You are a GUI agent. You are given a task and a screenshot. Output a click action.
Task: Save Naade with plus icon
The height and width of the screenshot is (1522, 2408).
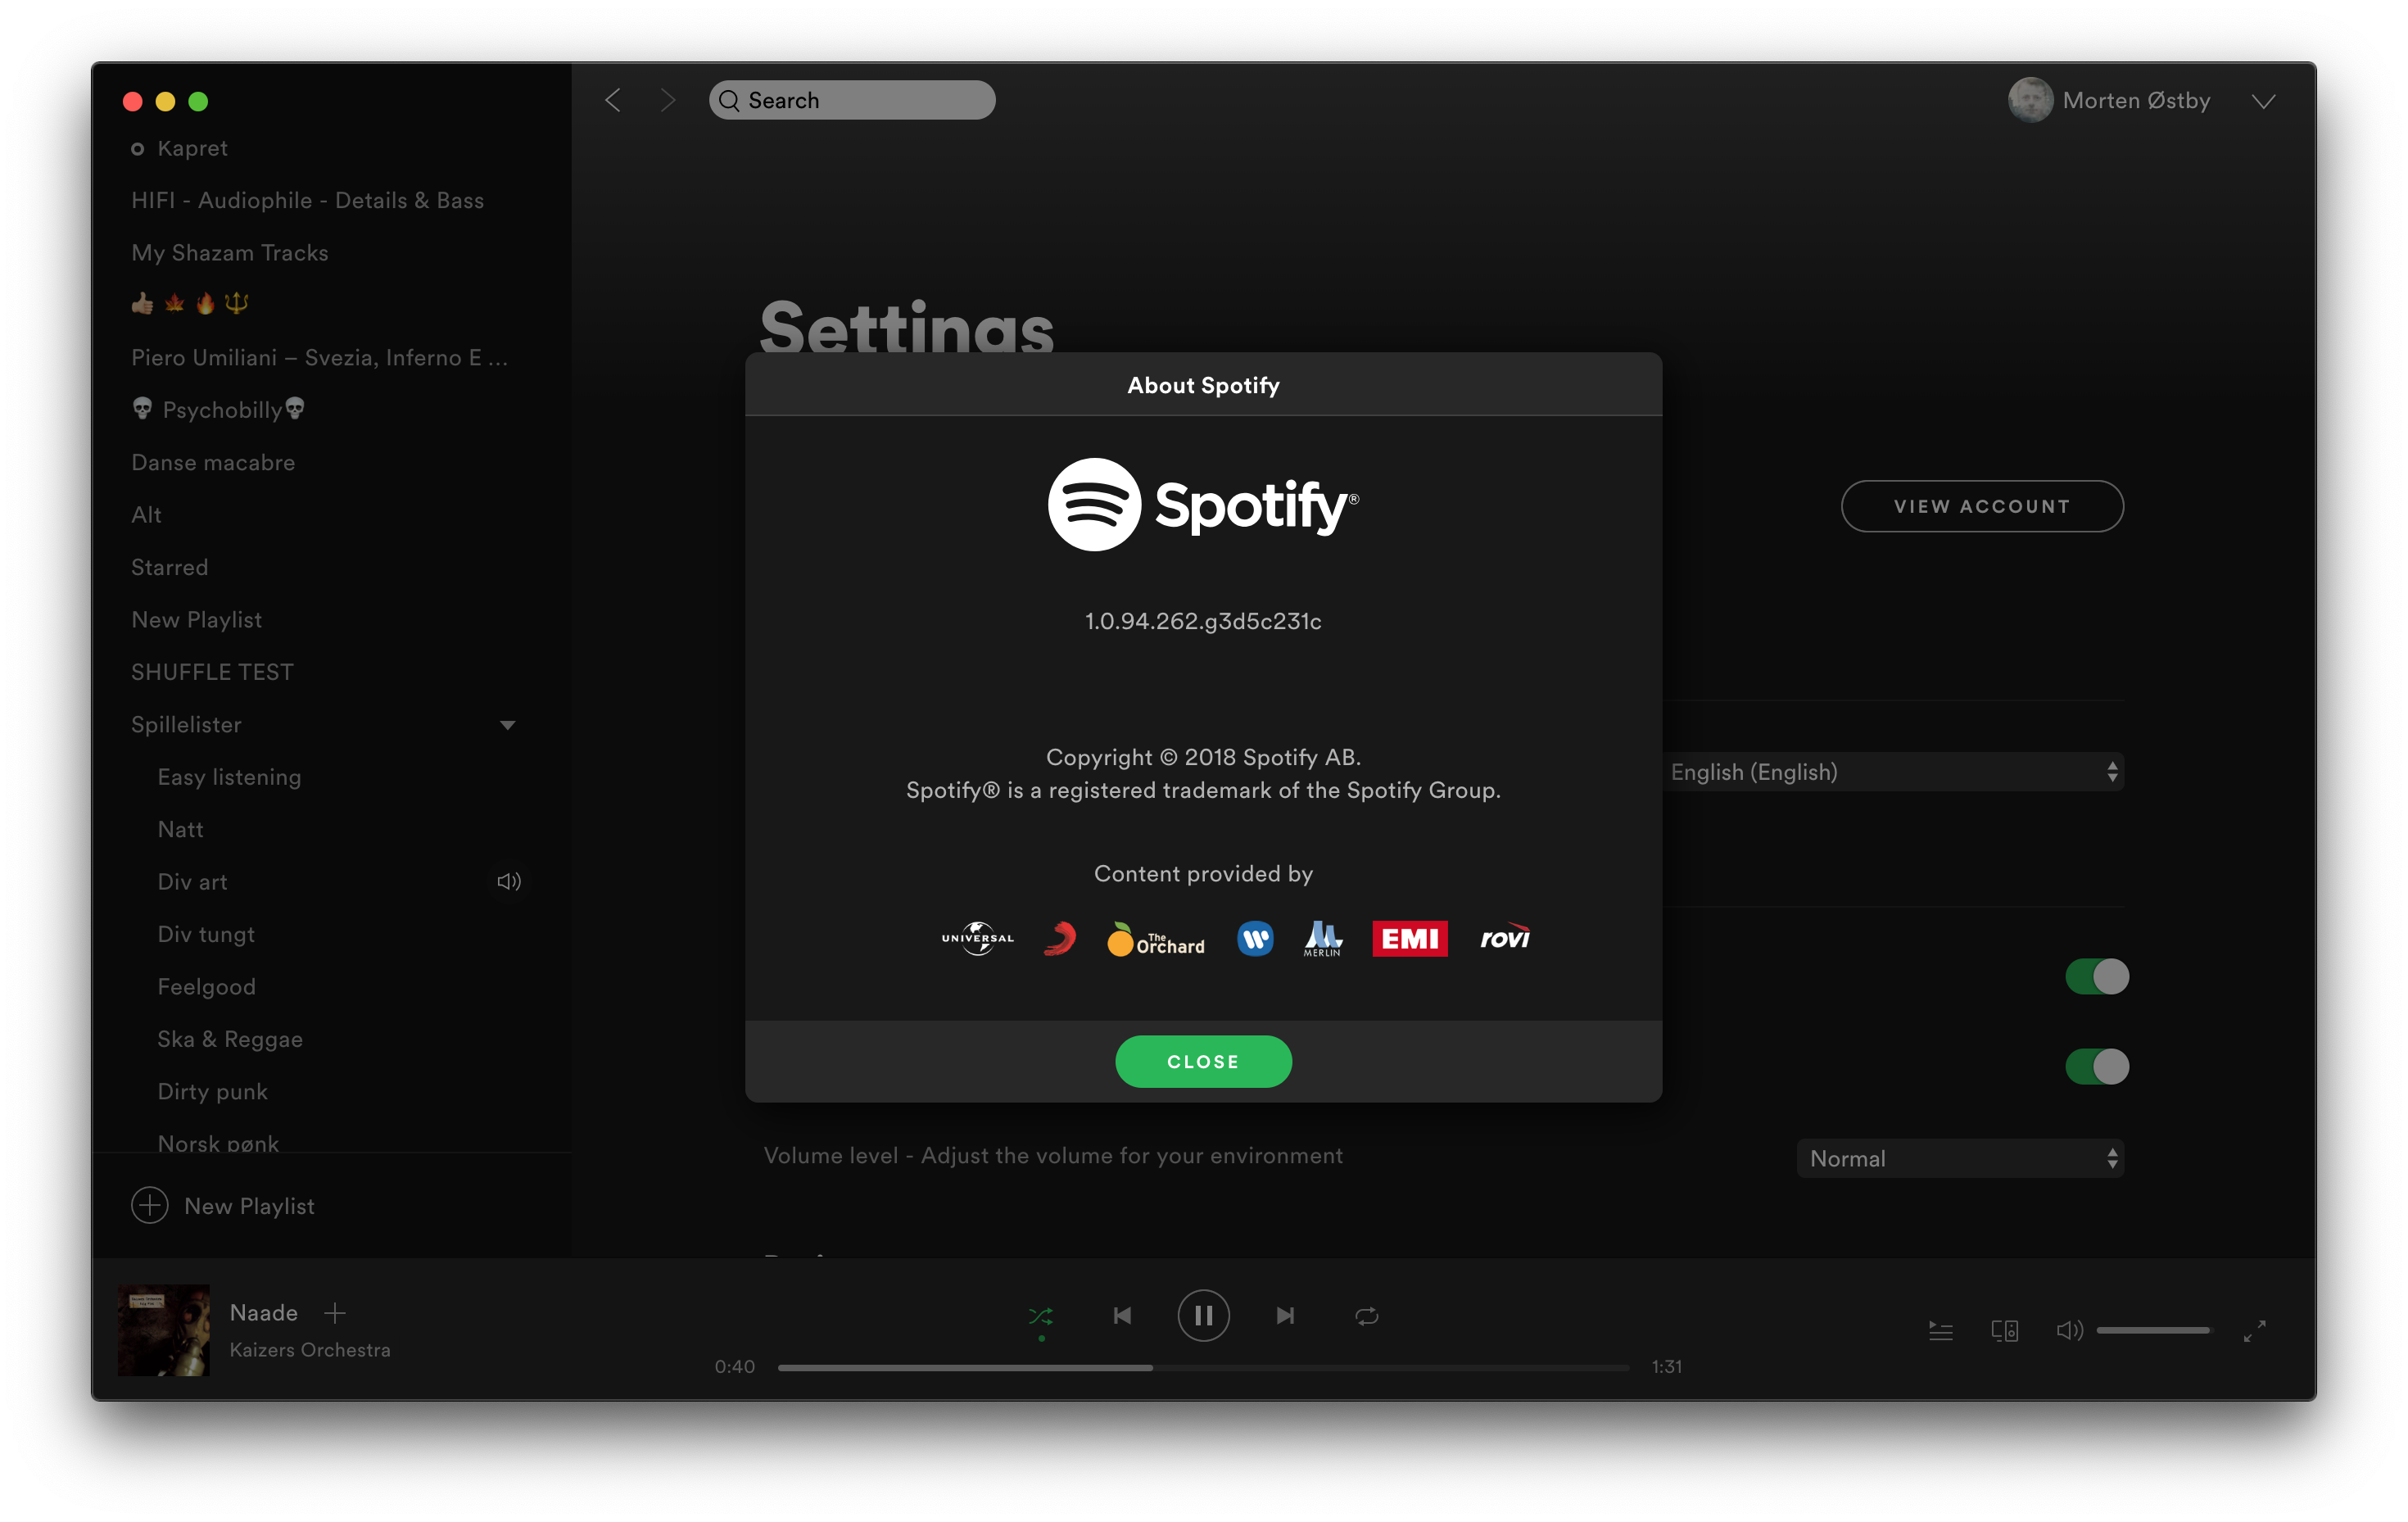click(x=335, y=1313)
